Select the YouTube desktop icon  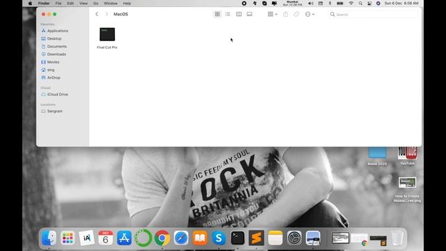tap(407, 155)
